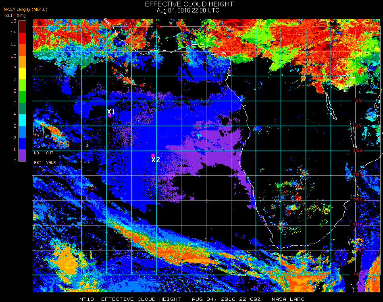Pick the lime green 6-7 km swatch

23,85
